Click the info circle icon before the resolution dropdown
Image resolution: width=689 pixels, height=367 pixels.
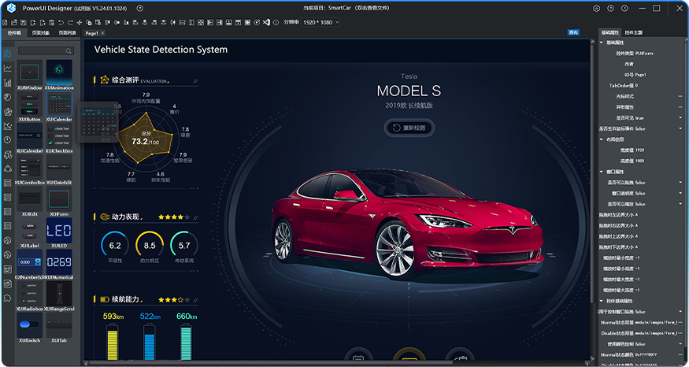[276, 22]
